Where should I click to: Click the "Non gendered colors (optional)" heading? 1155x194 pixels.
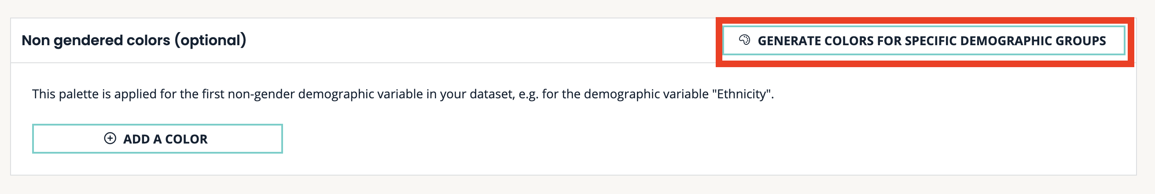(134, 40)
